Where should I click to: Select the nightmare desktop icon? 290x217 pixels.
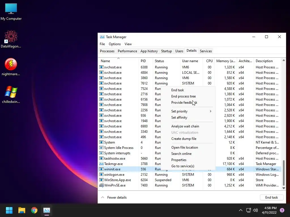point(11,67)
